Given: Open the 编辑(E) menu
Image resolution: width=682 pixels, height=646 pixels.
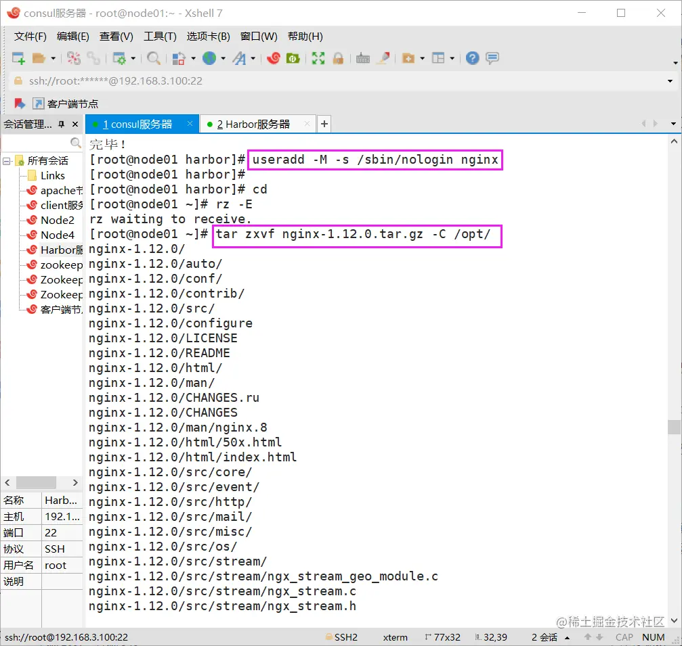Looking at the screenshot, I should coord(72,37).
